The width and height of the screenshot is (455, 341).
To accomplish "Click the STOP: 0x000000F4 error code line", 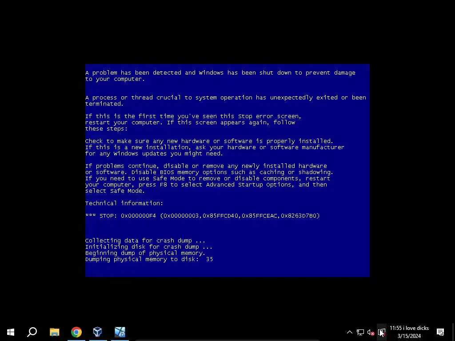I will pos(203,216).
